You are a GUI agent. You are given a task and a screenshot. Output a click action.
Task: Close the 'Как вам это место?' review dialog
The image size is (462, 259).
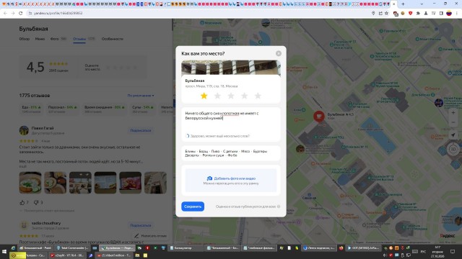click(279, 53)
